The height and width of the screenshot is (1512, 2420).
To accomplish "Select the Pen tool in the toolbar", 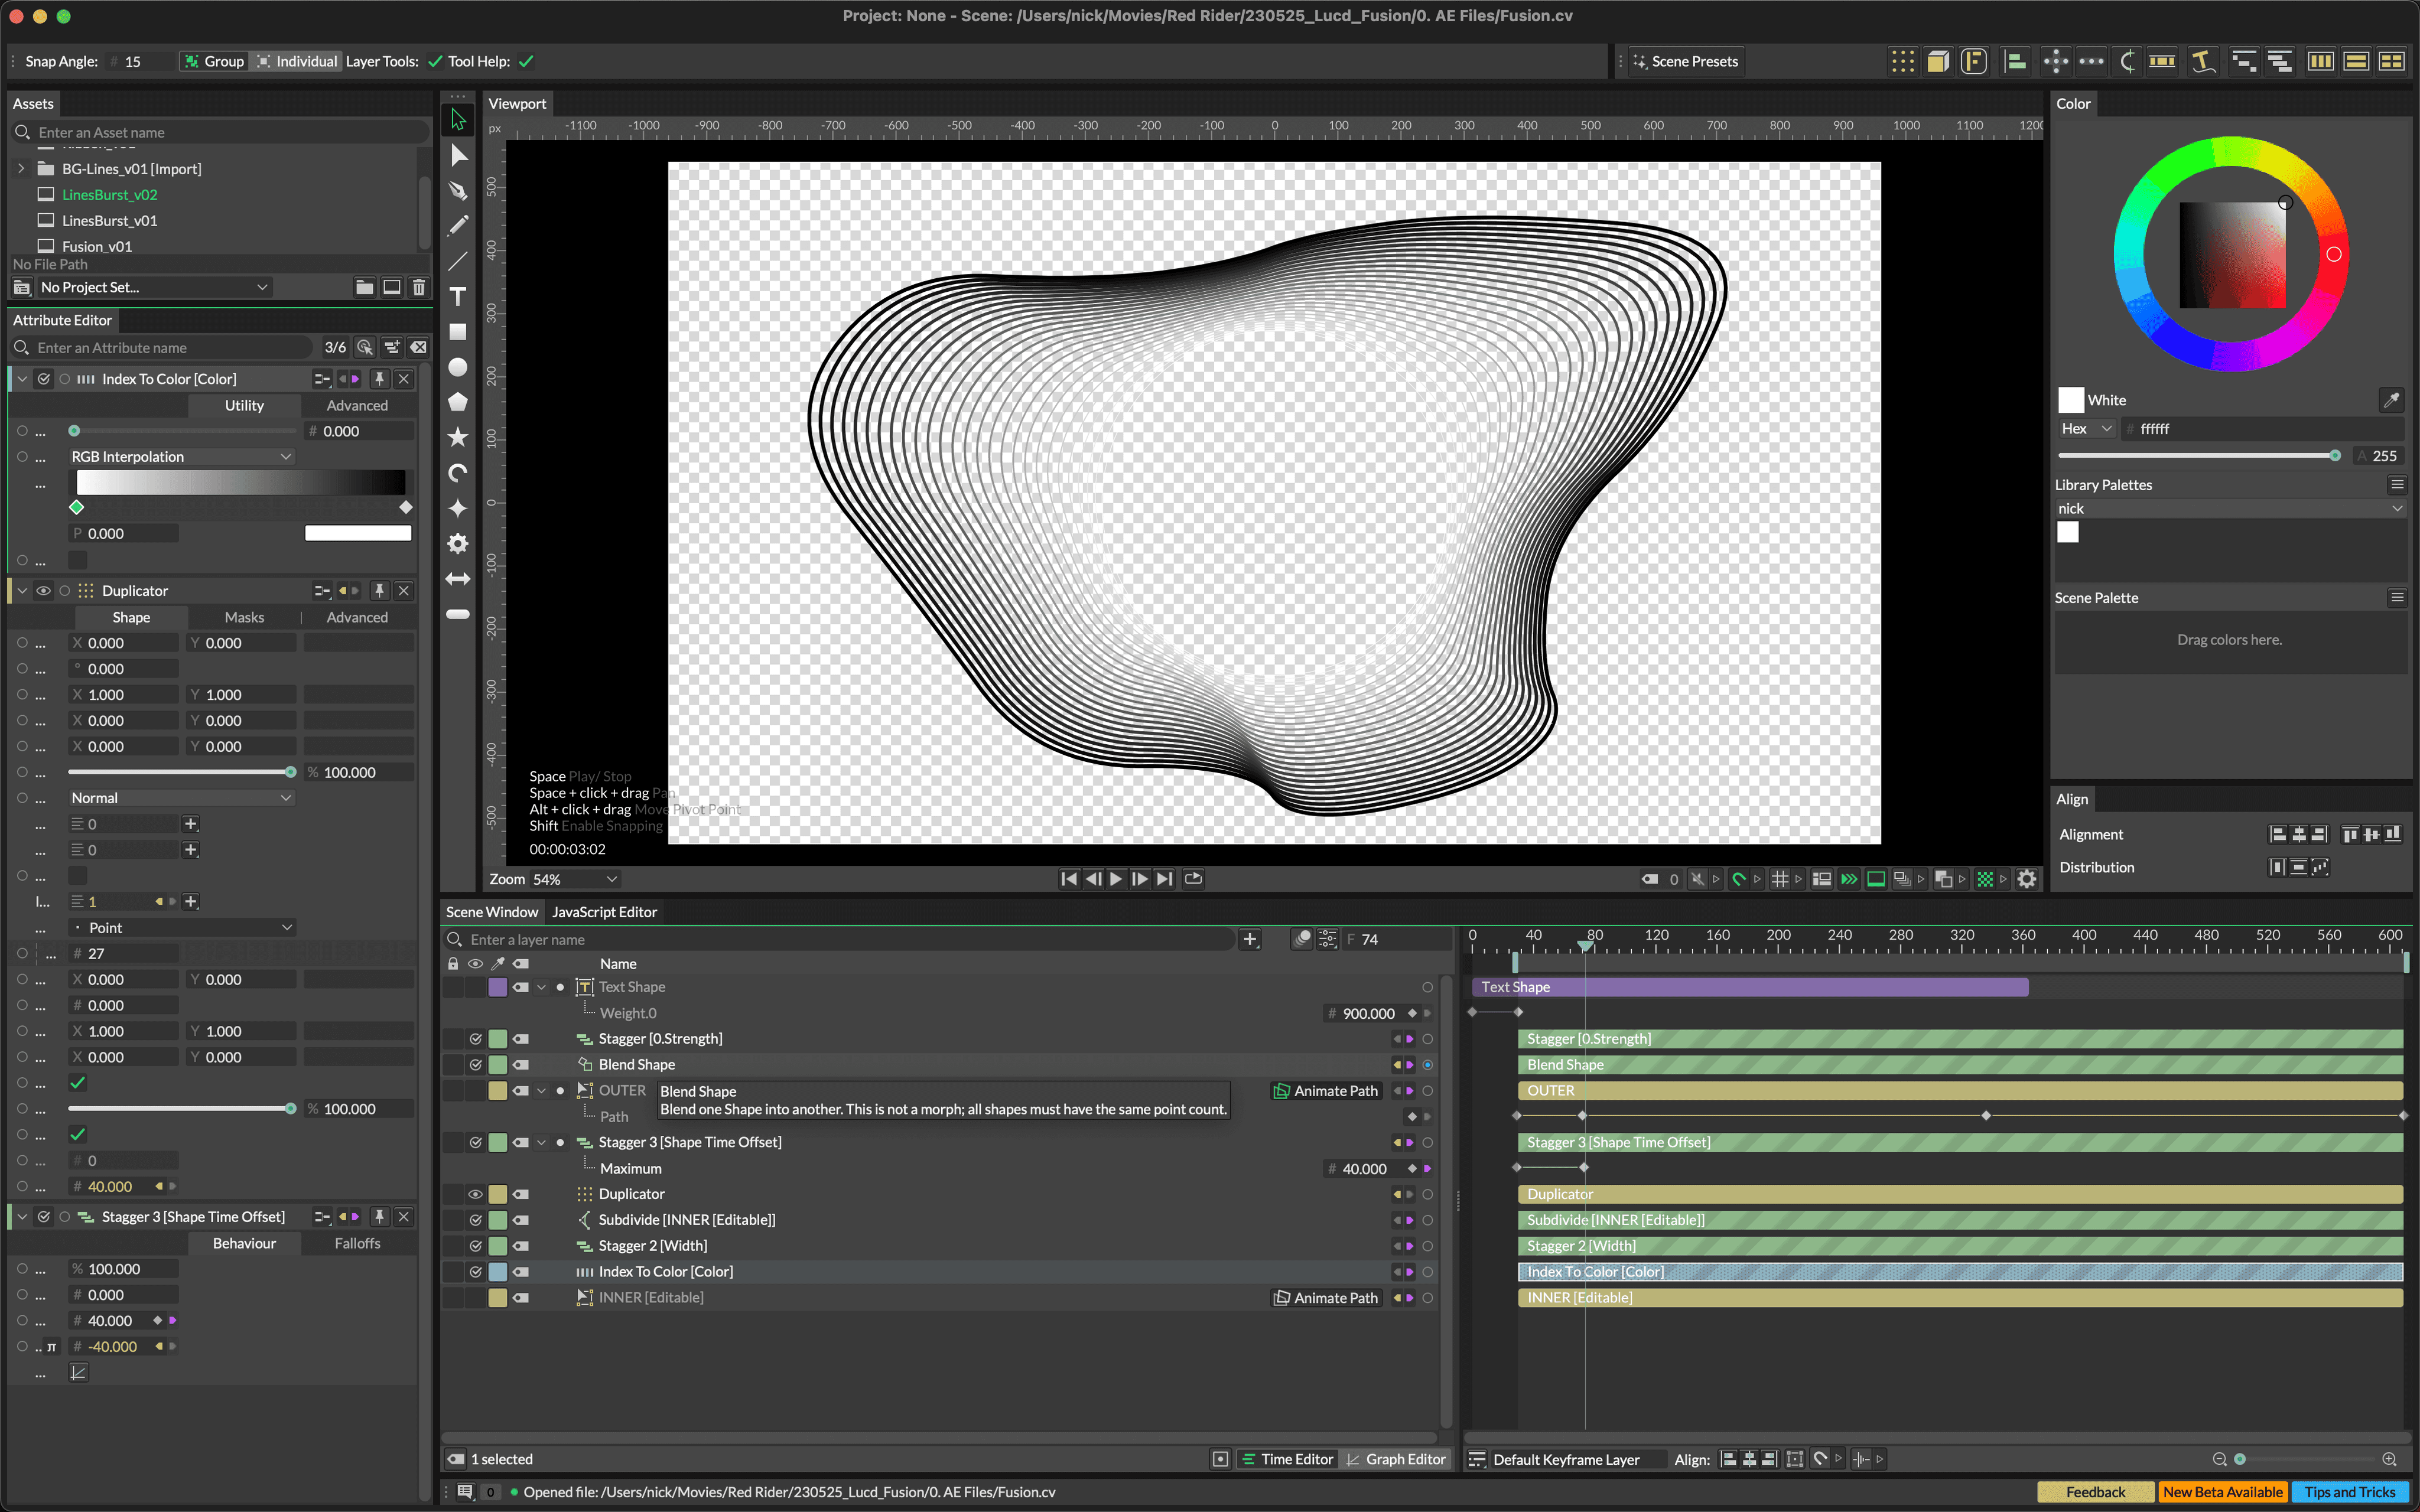I will click(458, 190).
